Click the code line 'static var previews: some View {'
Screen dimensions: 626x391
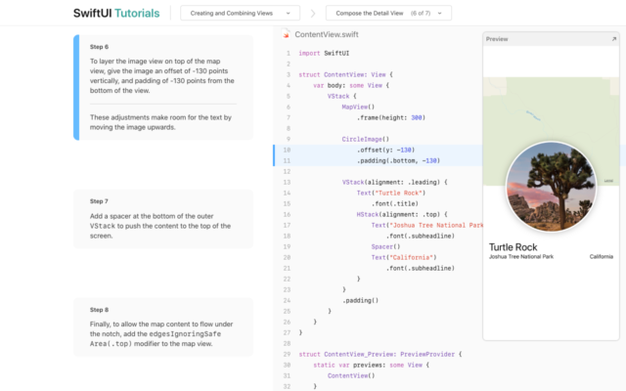click(371, 365)
